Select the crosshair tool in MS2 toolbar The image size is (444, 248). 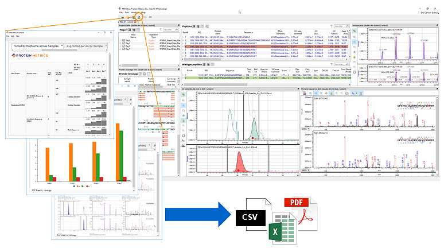tap(326, 93)
